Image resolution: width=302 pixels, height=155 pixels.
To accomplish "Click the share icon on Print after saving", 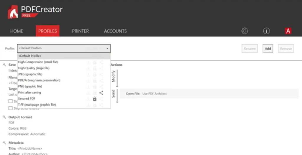I will [101, 93].
